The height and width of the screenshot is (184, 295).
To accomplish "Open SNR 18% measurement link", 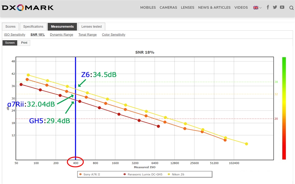I will (x=37, y=35).
